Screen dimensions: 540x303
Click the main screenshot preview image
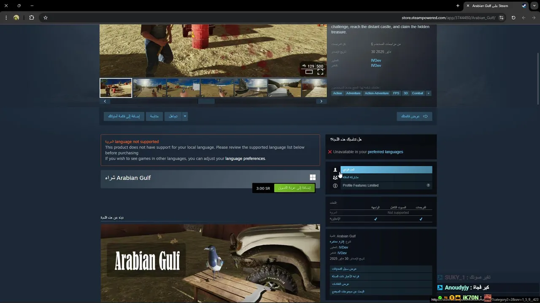click(213, 50)
